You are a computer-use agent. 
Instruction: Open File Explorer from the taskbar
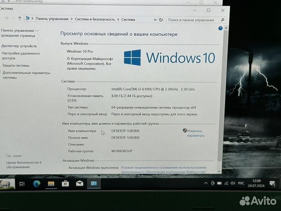[51, 184]
